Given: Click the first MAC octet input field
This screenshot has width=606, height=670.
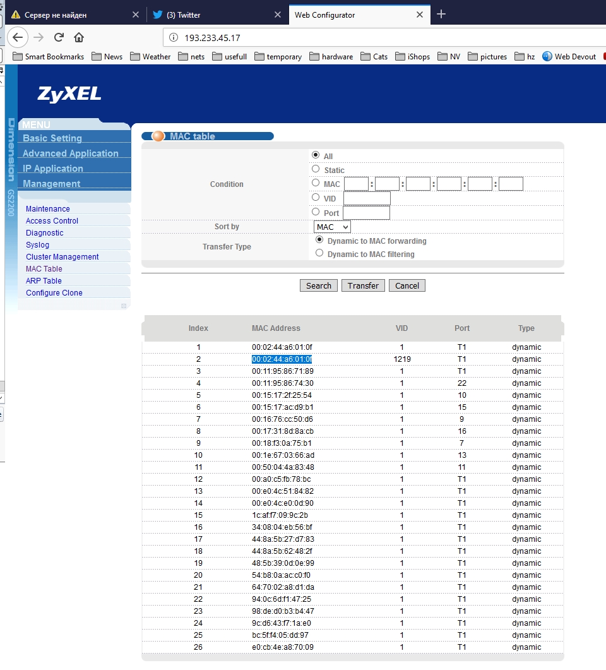Looking at the screenshot, I should click(356, 184).
